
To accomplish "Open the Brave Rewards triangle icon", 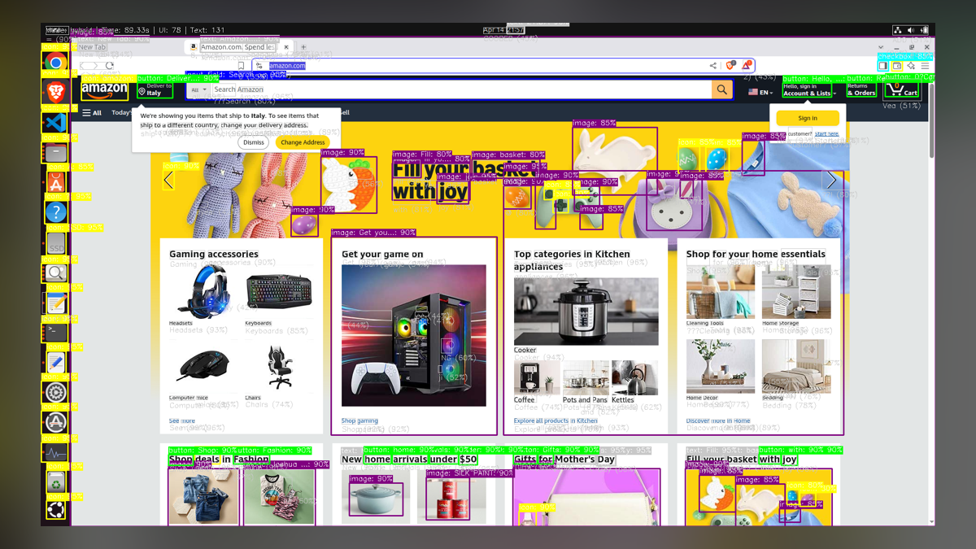I will click(747, 66).
